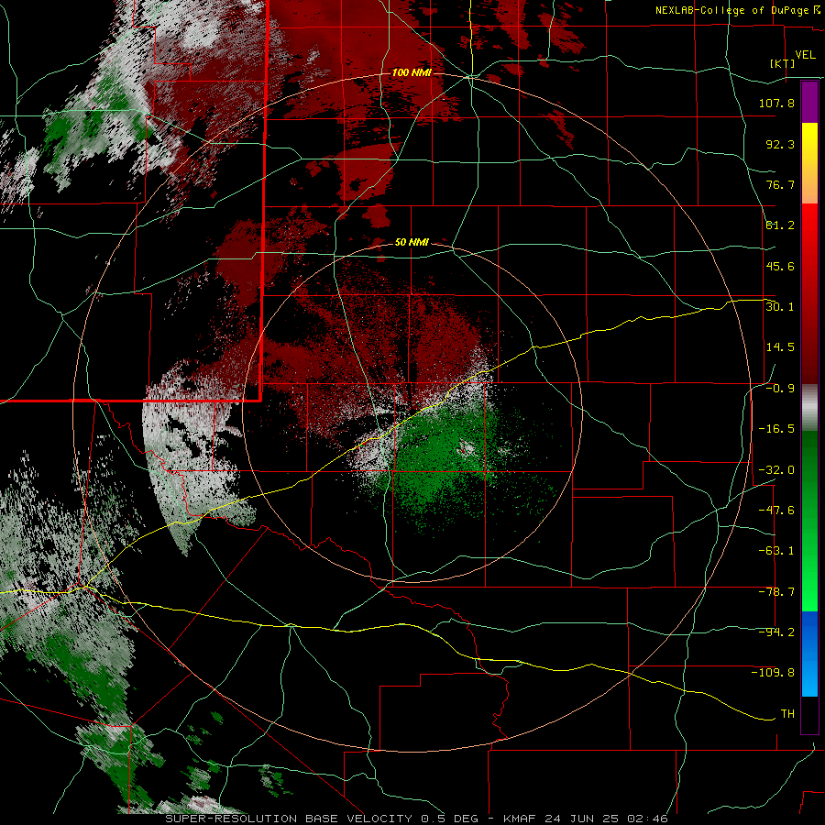Click the -16.5 velocity legend value
This screenshot has width=825, height=825.
coord(776,429)
